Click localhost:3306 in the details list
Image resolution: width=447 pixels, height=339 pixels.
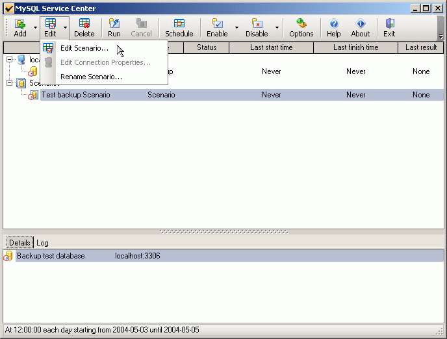pyautogui.click(x=137, y=256)
